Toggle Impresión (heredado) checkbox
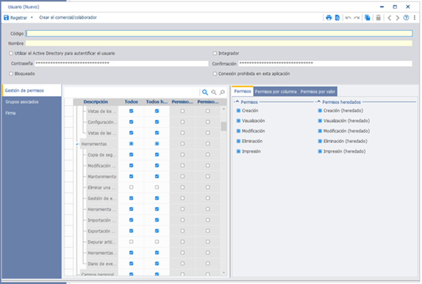 [320, 151]
